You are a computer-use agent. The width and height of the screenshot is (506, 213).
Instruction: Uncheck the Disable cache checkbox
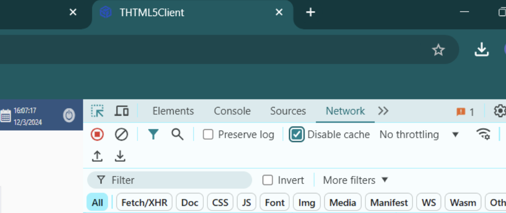(x=297, y=135)
